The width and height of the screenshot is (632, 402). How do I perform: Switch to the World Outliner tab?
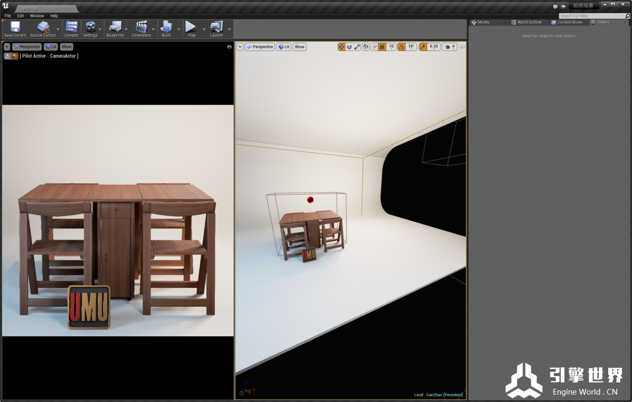[529, 22]
